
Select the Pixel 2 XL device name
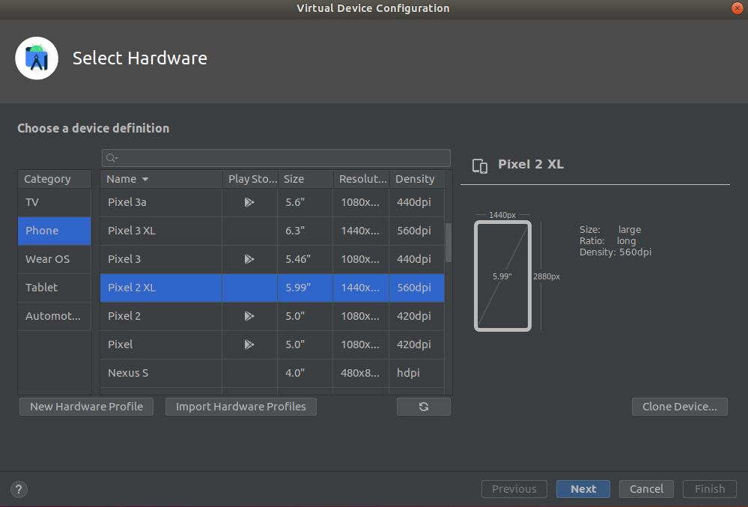132,288
